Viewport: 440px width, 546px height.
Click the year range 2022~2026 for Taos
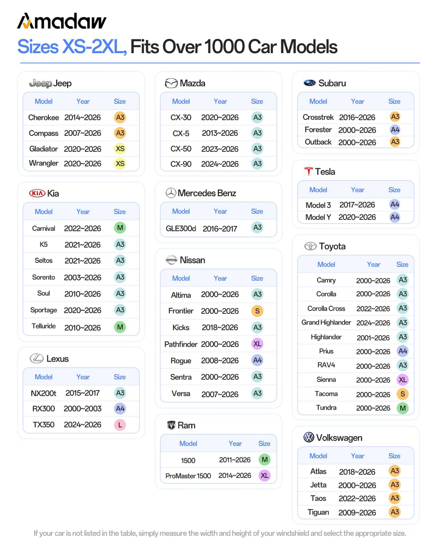[x=357, y=499]
